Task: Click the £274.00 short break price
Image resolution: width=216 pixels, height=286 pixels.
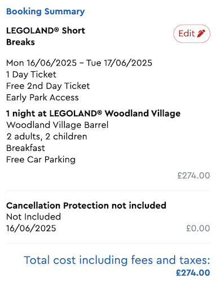Action: 193,176
